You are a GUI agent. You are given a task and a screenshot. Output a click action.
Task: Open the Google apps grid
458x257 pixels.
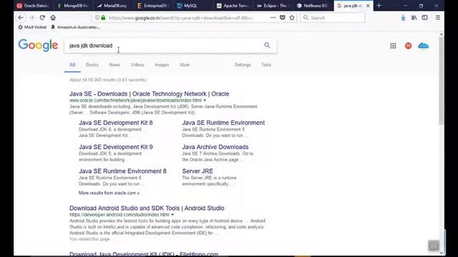pos(393,46)
